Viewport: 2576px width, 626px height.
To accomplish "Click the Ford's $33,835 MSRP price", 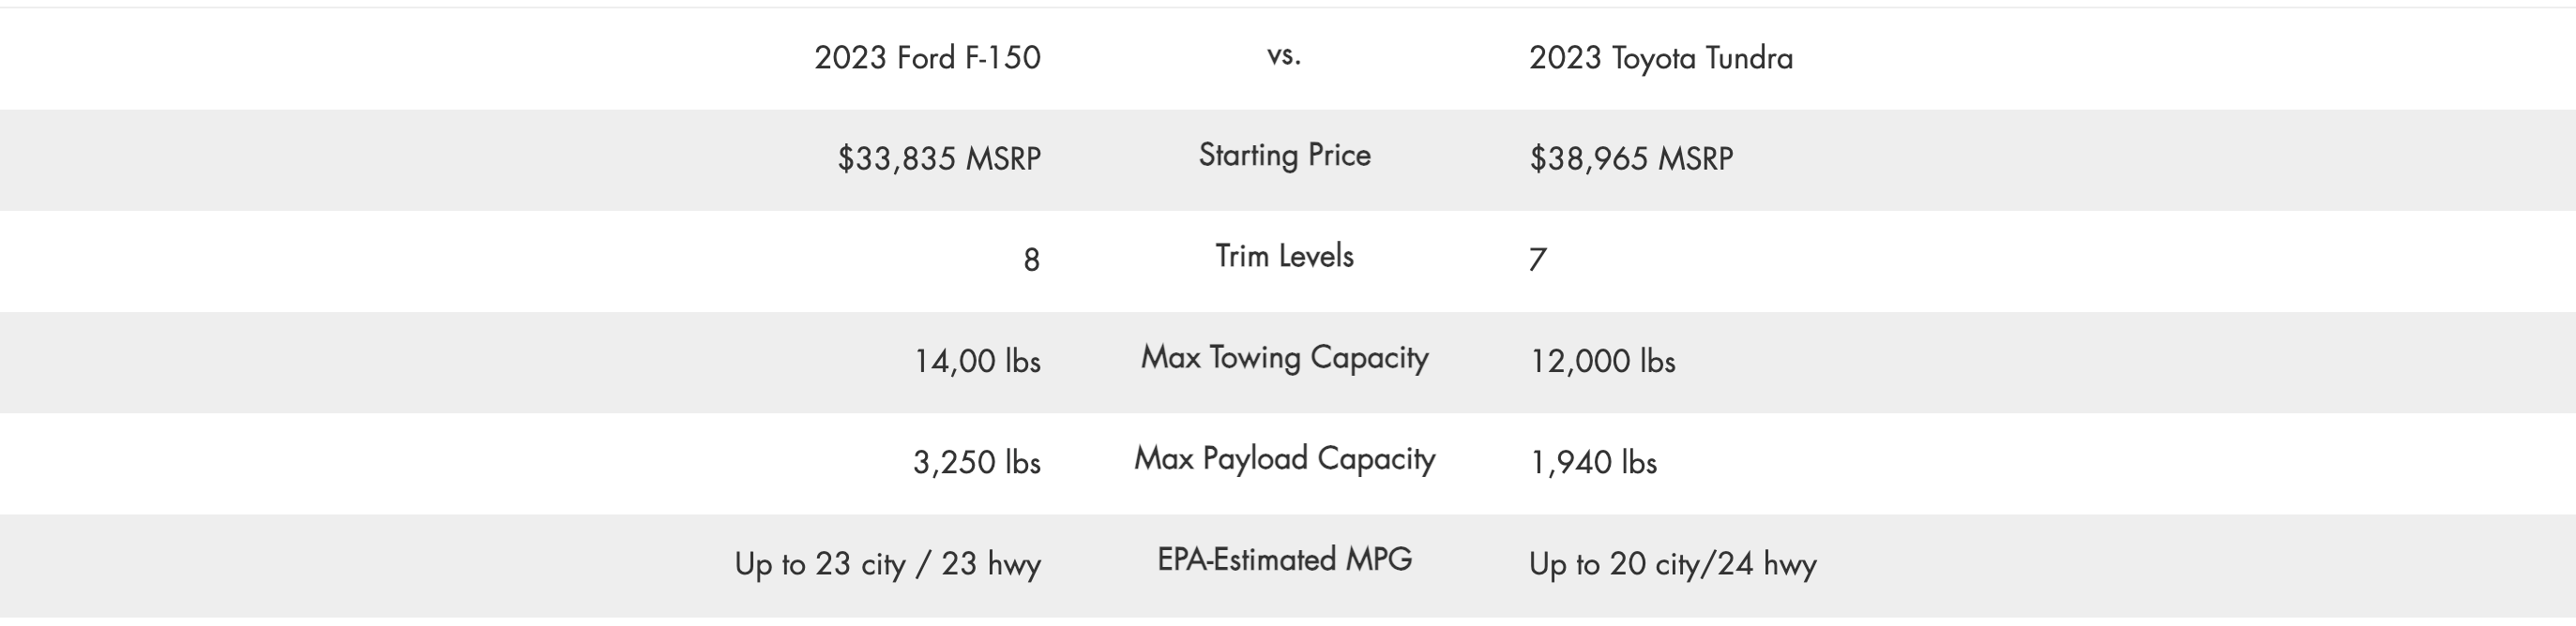I will click(939, 158).
